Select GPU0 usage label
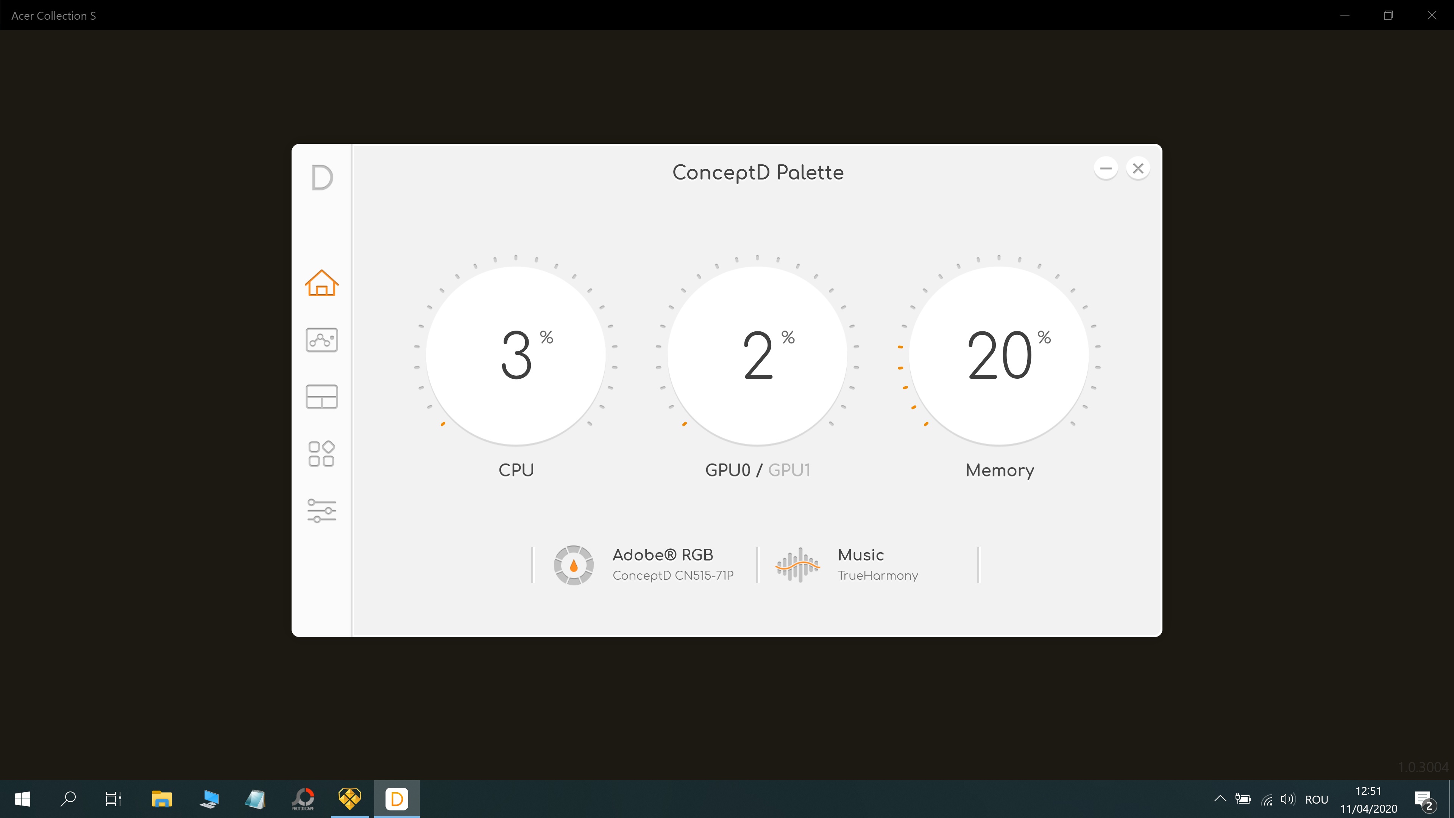Viewport: 1454px width, 818px height. point(727,470)
